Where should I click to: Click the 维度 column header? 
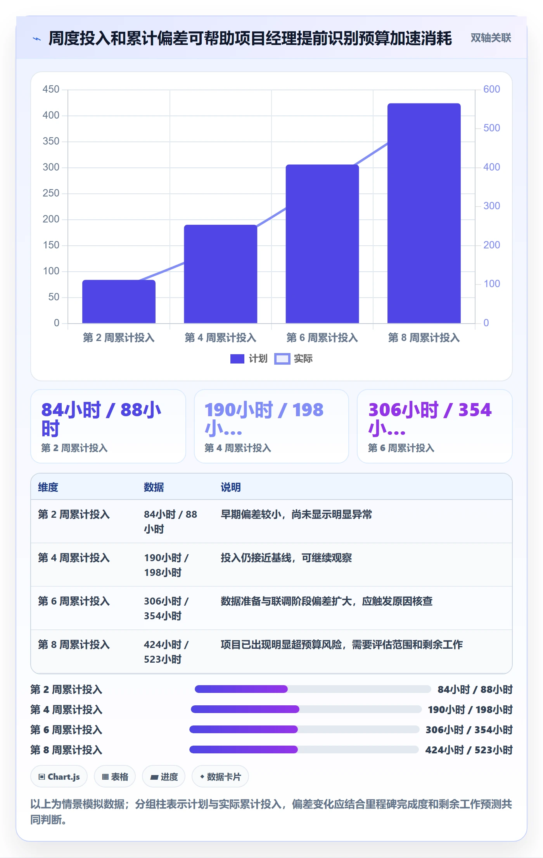[48, 487]
